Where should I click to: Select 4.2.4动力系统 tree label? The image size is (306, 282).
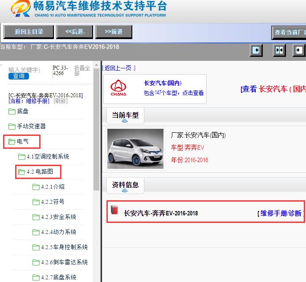click(58, 232)
